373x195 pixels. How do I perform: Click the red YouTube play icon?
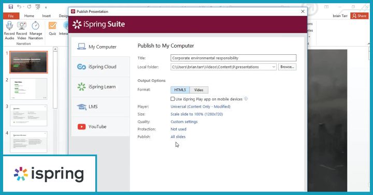click(x=82, y=127)
